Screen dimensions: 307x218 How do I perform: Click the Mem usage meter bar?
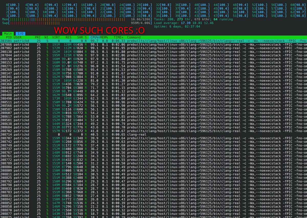(77, 19)
